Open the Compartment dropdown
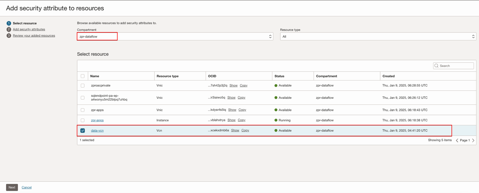This screenshot has height=193, width=479. coord(175,36)
